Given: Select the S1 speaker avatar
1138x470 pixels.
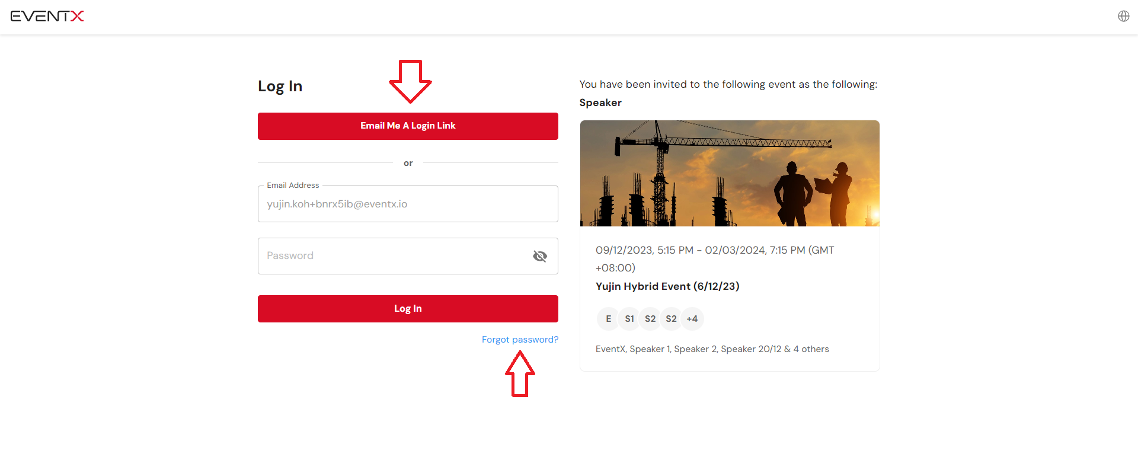Looking at the screenshot, I should (629, 319).
